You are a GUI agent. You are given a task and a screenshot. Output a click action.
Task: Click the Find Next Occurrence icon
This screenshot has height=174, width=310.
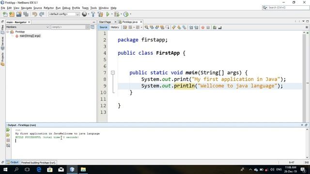(x=157, y=28)
